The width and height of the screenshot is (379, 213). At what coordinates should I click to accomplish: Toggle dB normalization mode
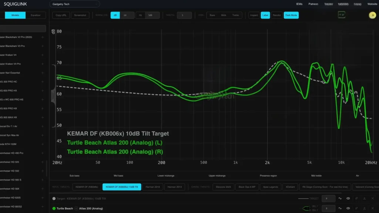[x=115, y=15]
